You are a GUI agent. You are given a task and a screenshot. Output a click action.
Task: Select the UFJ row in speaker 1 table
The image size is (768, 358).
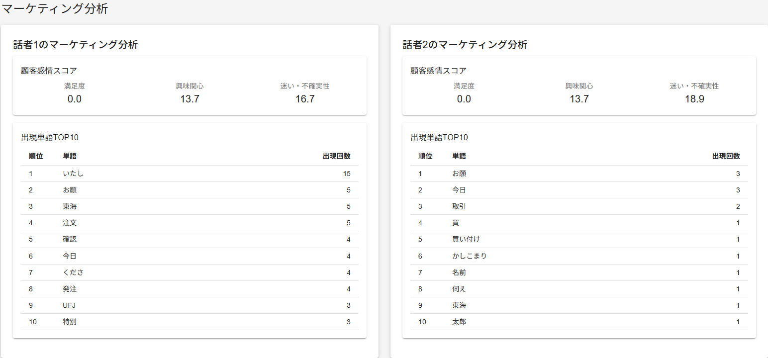tap(190, 305)
